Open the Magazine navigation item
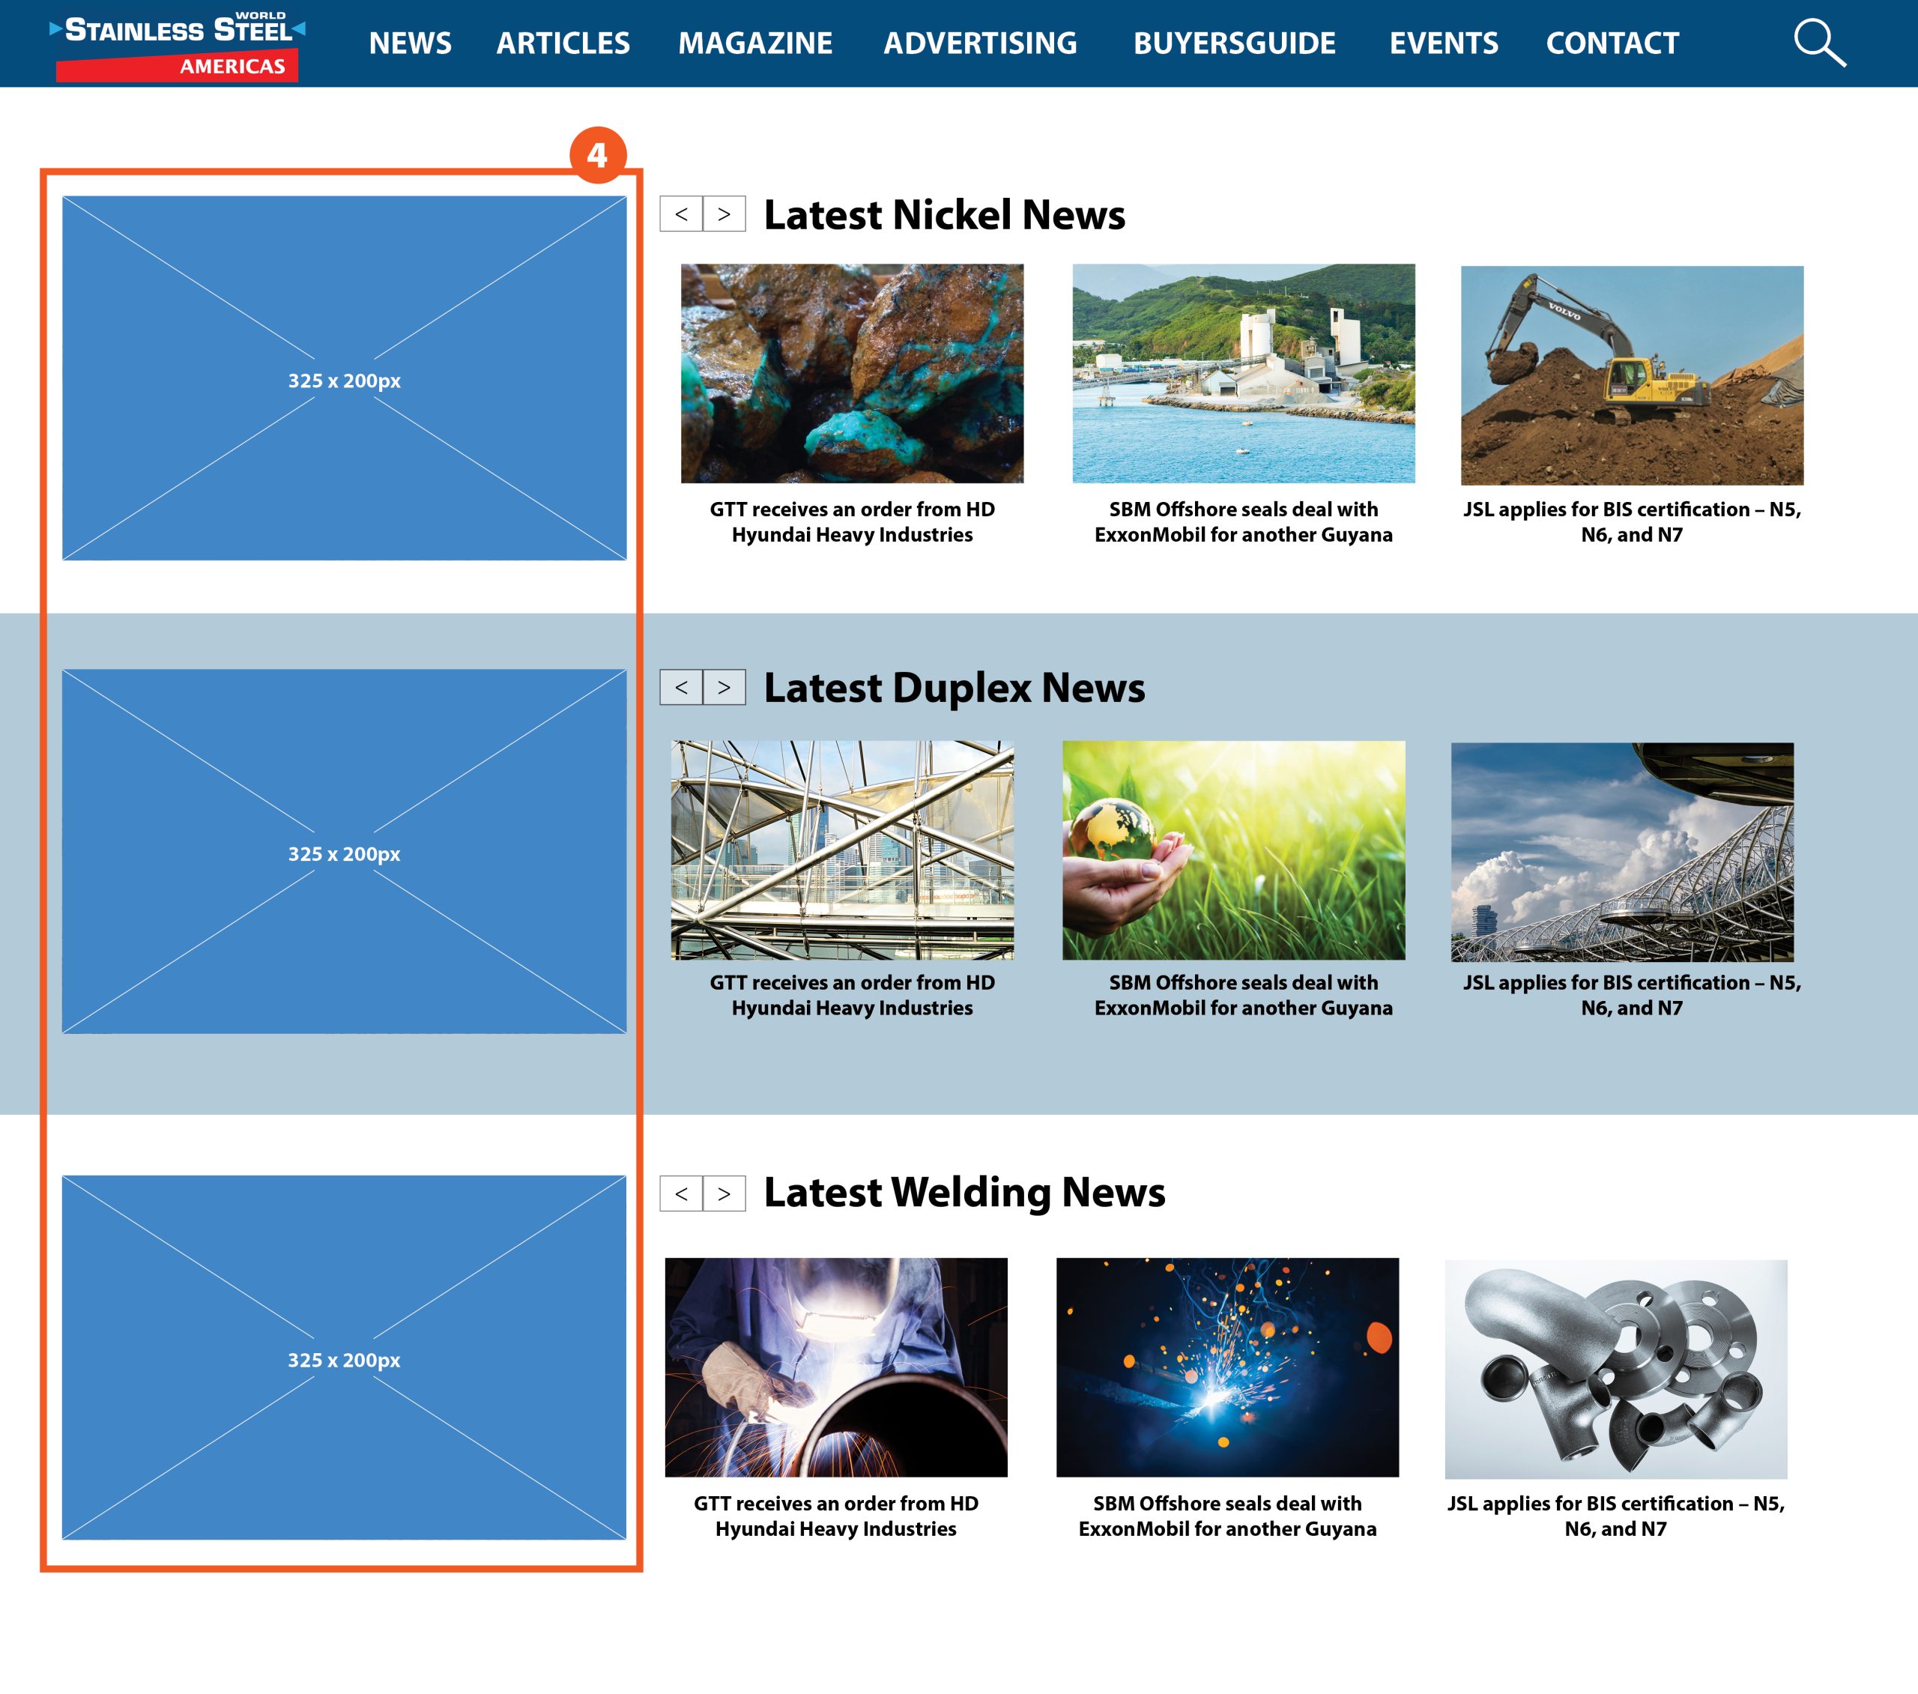This screenshot has height=1694, width=1918. point(754,43)
